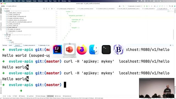Open Project panel options gear
The image size is (176, 99).
[52, 9]
